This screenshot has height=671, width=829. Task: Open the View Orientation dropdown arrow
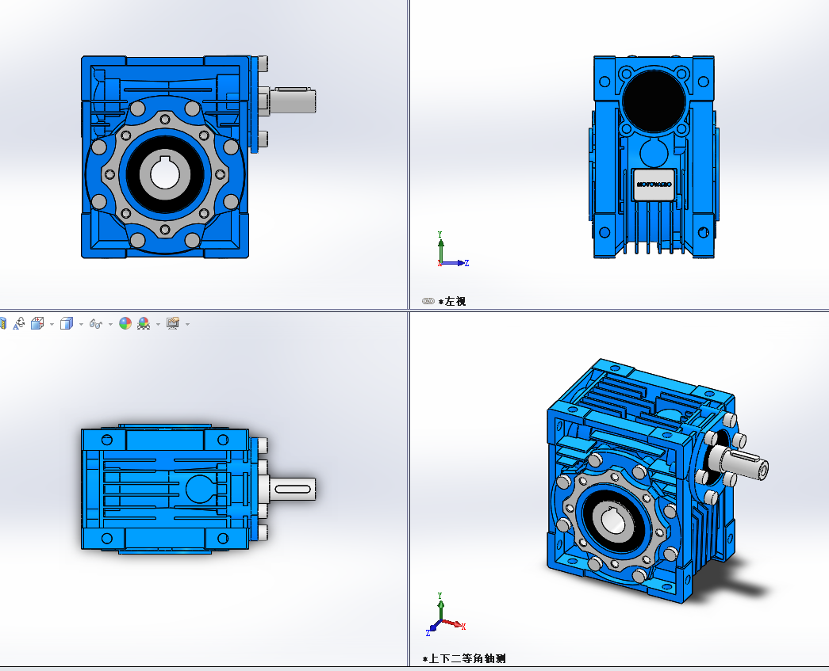tap(52, 324)
